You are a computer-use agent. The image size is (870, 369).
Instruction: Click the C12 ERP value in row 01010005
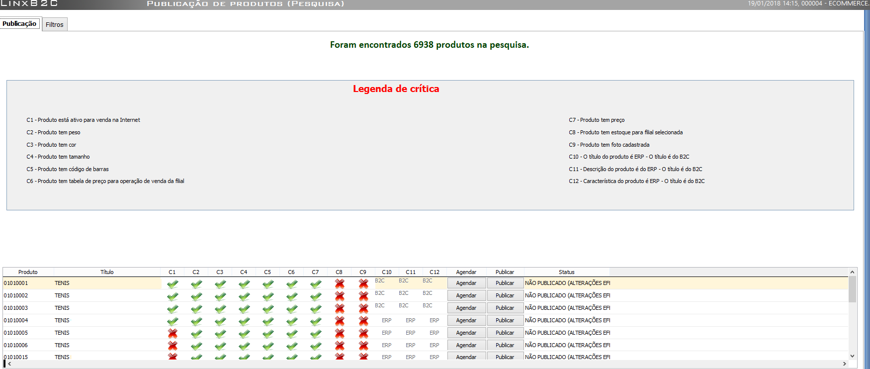[435, 333]
